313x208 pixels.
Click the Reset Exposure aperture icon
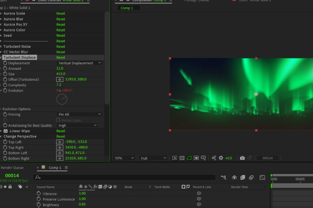click(x=221, y=158)
